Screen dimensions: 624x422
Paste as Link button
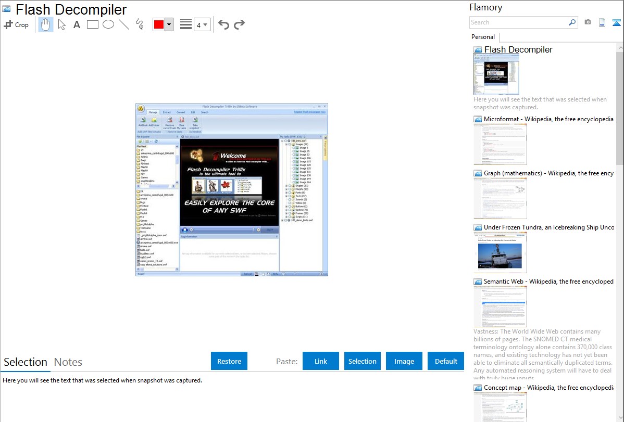click(321, 361)
